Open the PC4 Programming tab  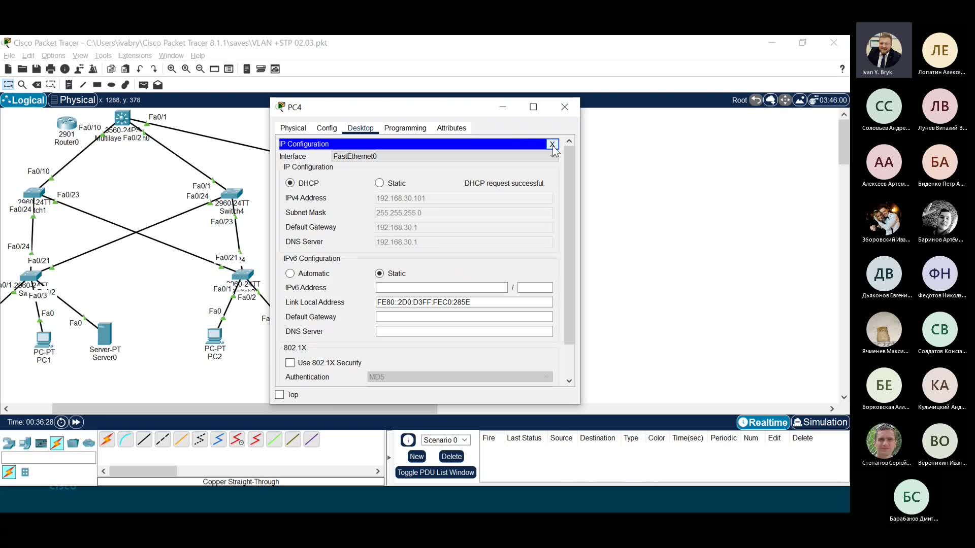tap(405, 128)
